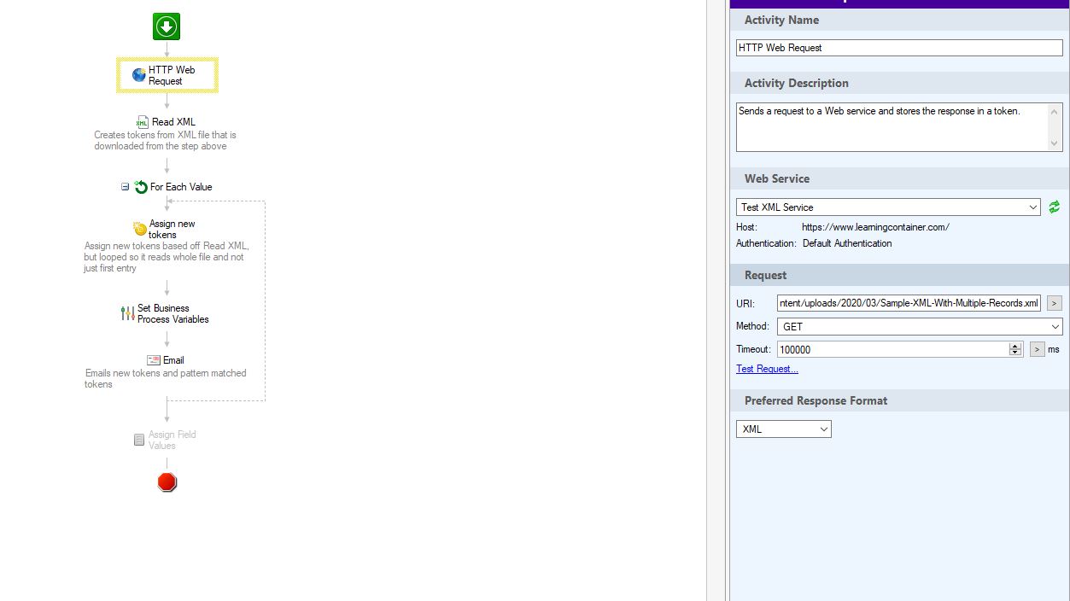This screenshot has width=1070, height=601.
Task: Select the Read XML activity icon
Action: click(143, 122)
